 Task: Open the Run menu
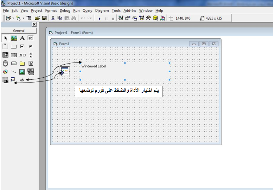(x=76, y=11)
